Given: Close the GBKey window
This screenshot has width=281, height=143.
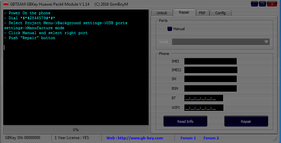Looking at the screenshot, I should (272, 4).
